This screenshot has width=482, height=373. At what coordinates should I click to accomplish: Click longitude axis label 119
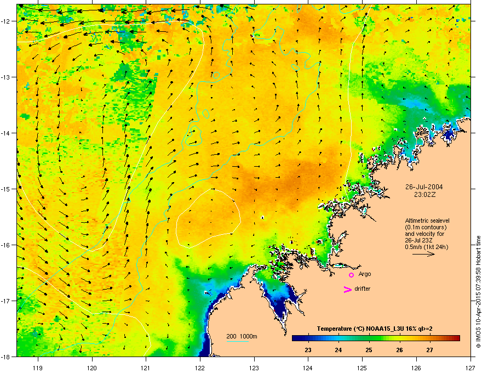[38, 368]
